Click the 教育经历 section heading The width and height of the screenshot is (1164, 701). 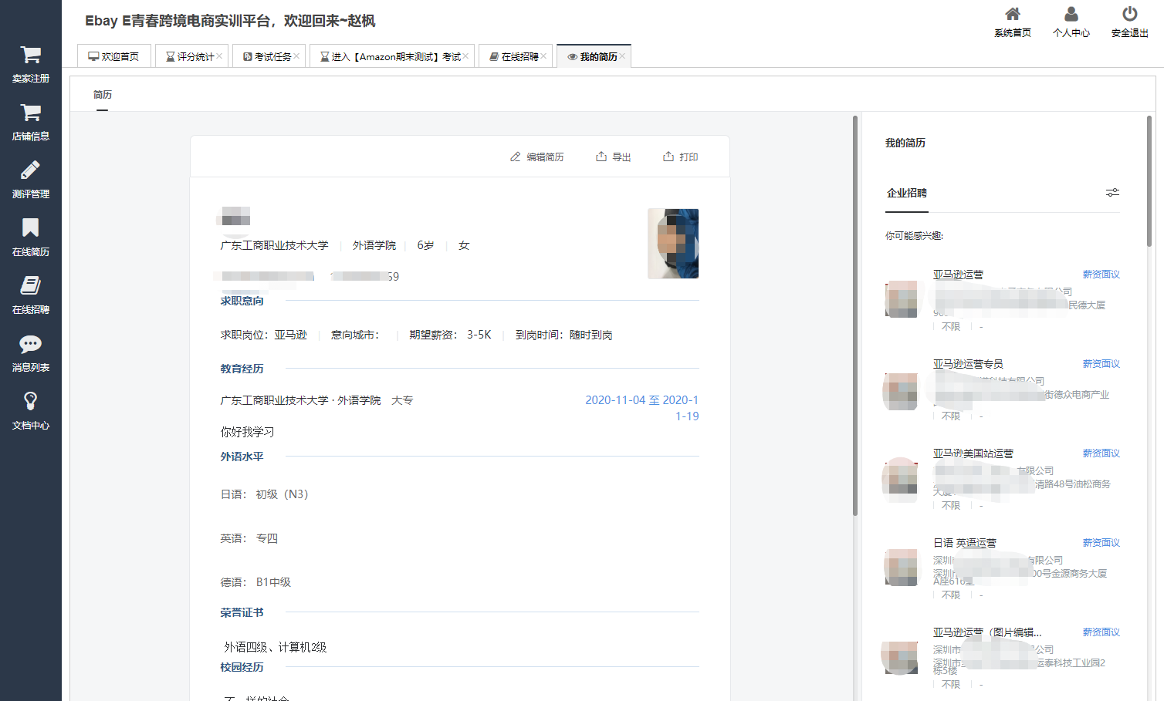(x=242, y=369)
